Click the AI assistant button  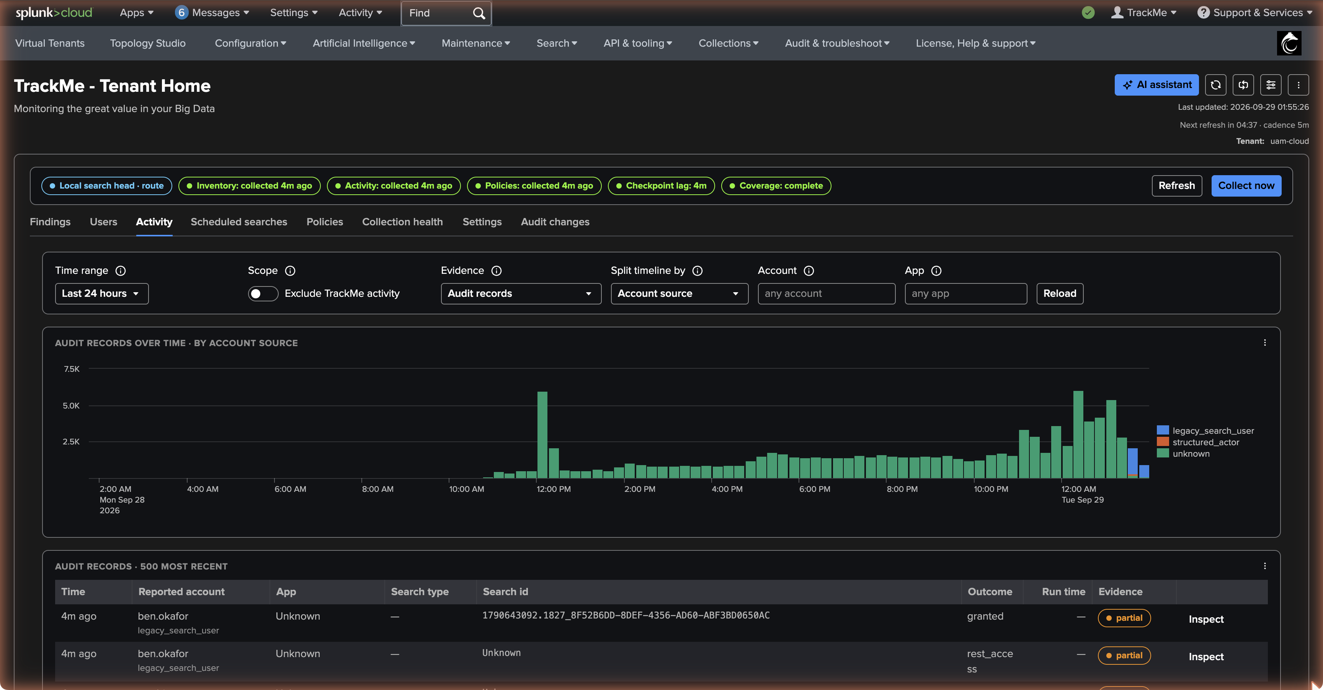coord(1156,85)
